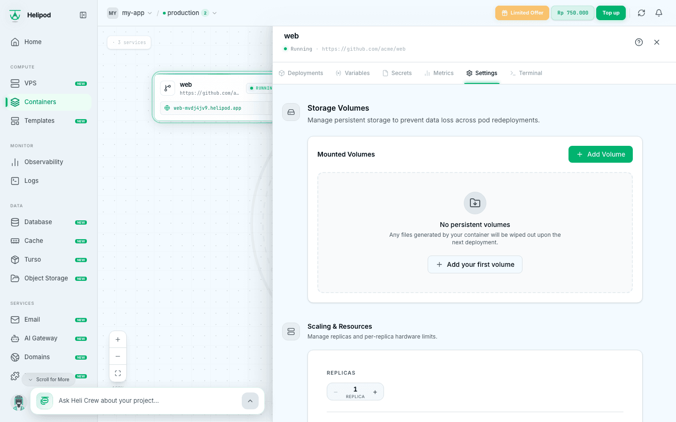
Task: Fit canvas to view icon
Action: pyautogui.click(x=118, y=373)
